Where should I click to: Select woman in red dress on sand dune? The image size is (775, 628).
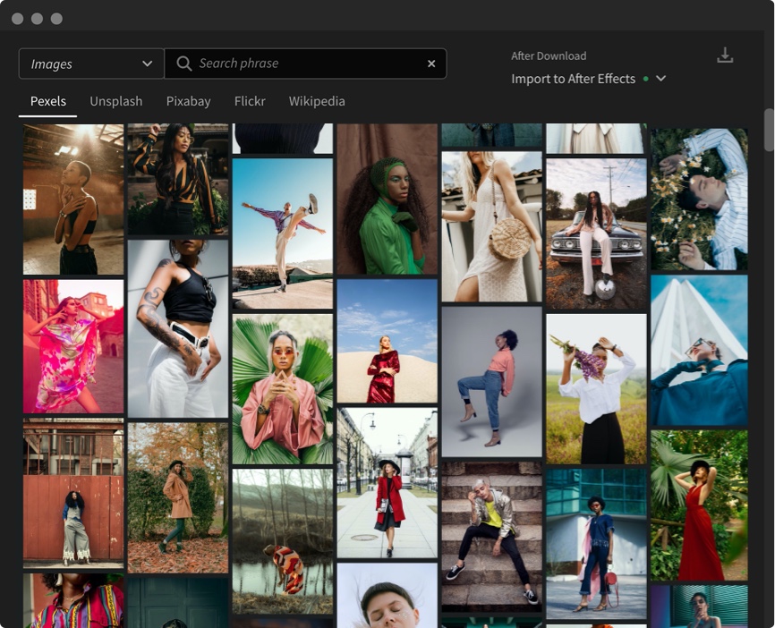click(387, 340)
